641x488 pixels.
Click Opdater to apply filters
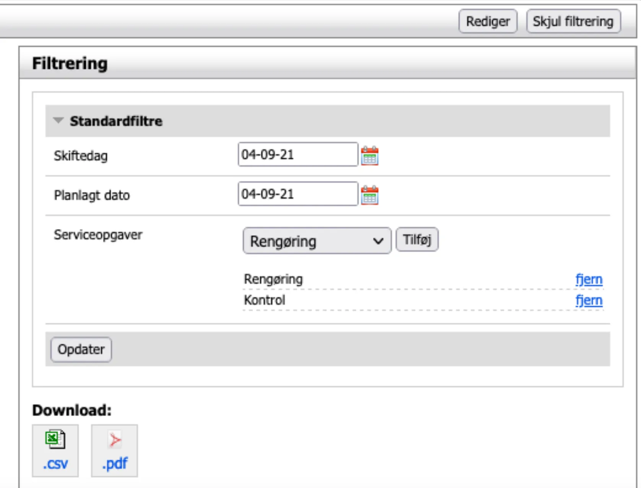tap(81, 349)
